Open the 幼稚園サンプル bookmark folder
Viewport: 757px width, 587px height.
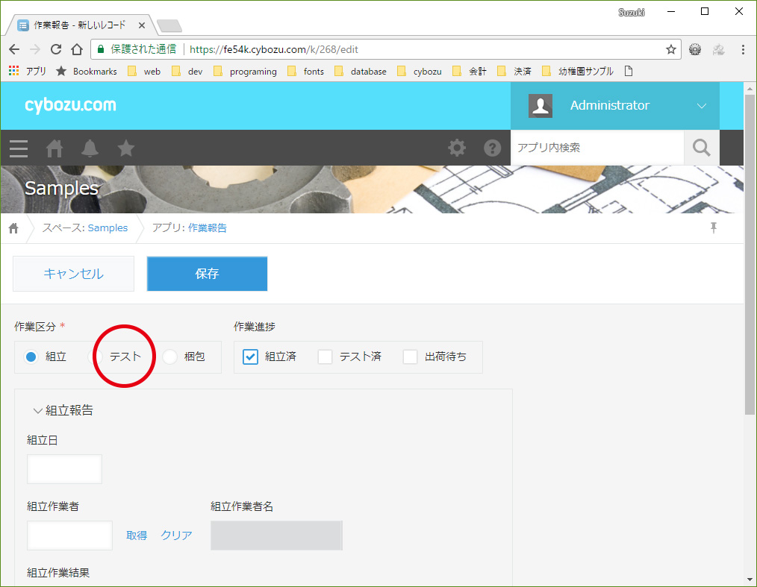[578, 72]
